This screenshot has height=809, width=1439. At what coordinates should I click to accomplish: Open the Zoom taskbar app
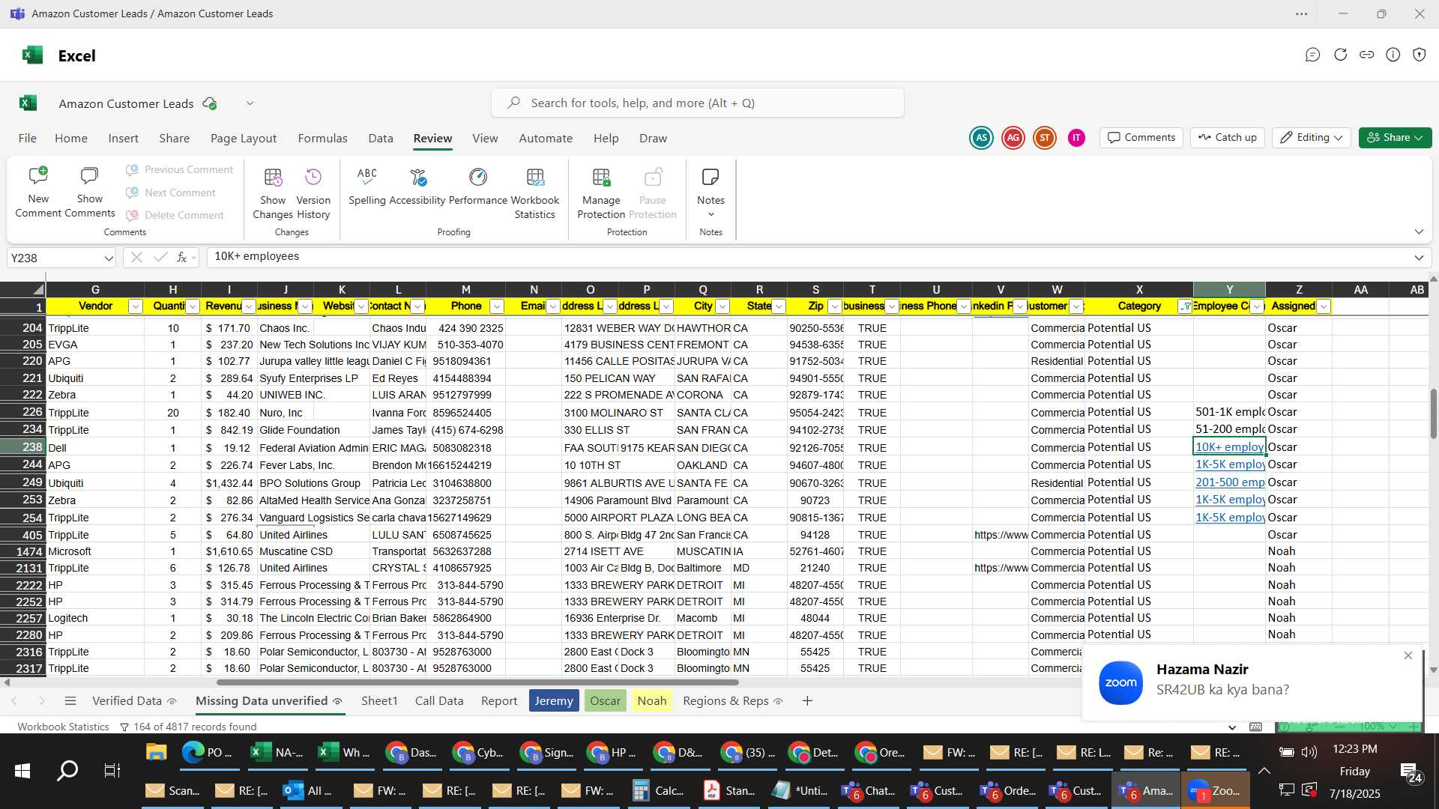click(x=1215, y=790)
